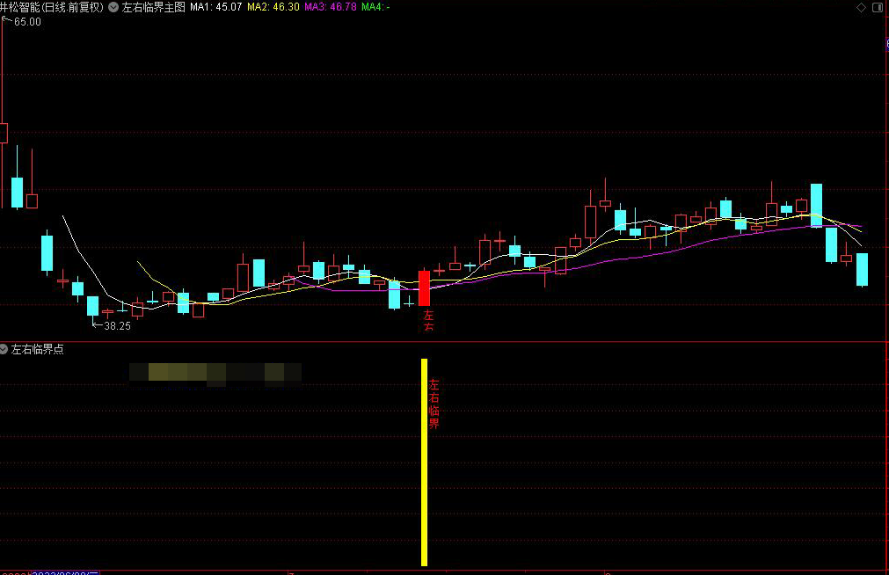Select the MA3: 46.78 value

coord(331,7)
